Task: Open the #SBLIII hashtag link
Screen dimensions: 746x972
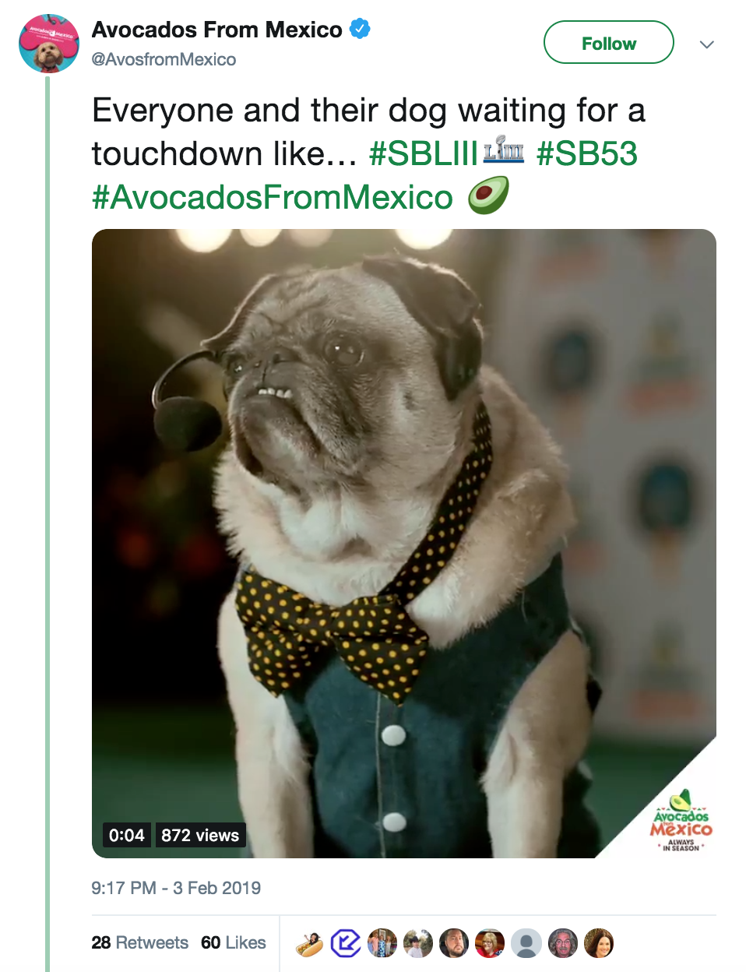Action: click(423, 153)
